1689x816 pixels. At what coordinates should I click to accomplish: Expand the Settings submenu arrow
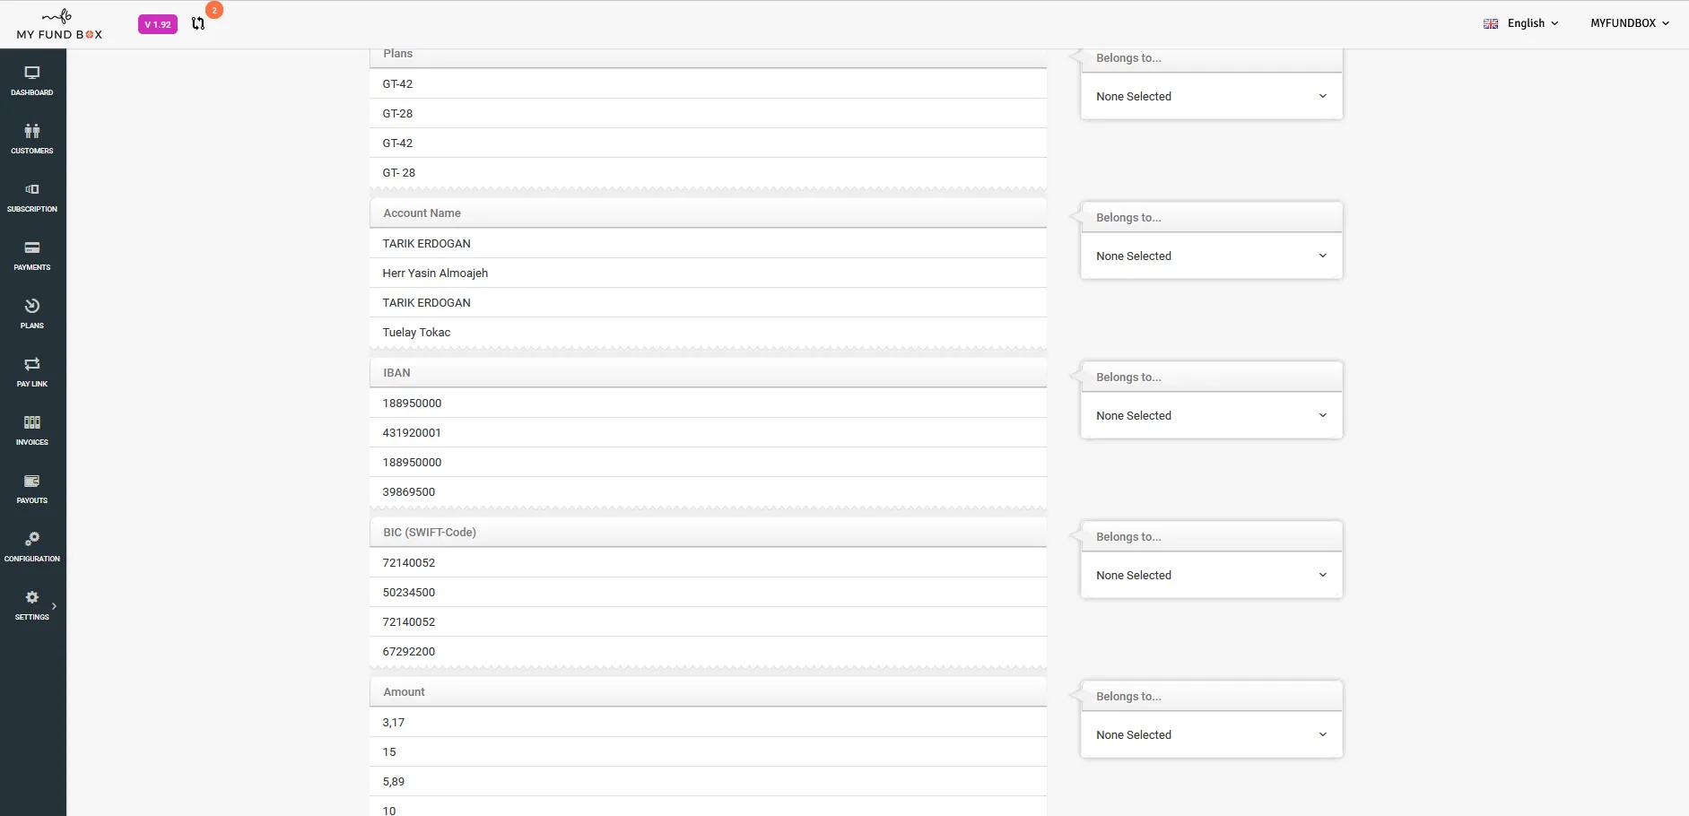[x=55, y=606]
